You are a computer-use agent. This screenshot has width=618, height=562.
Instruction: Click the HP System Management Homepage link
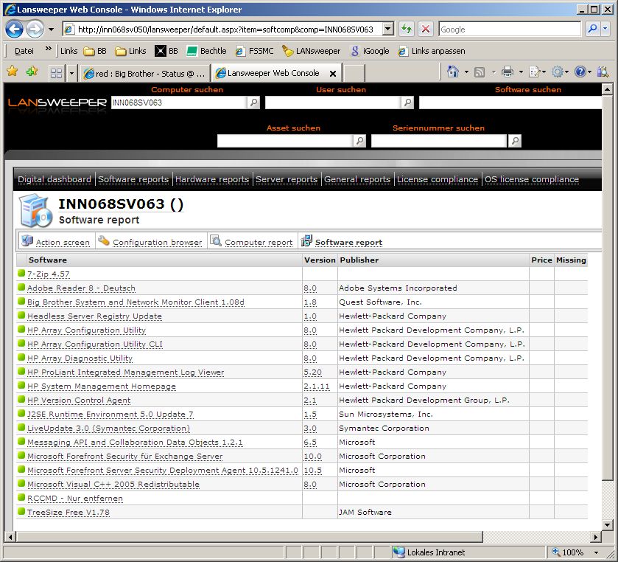tap(102, 386)
